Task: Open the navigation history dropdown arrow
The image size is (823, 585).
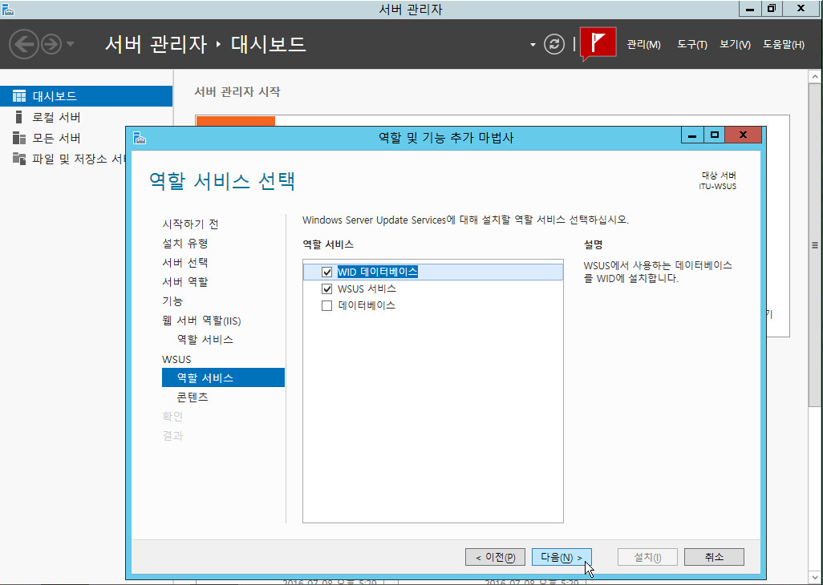Action: point(71,44)
